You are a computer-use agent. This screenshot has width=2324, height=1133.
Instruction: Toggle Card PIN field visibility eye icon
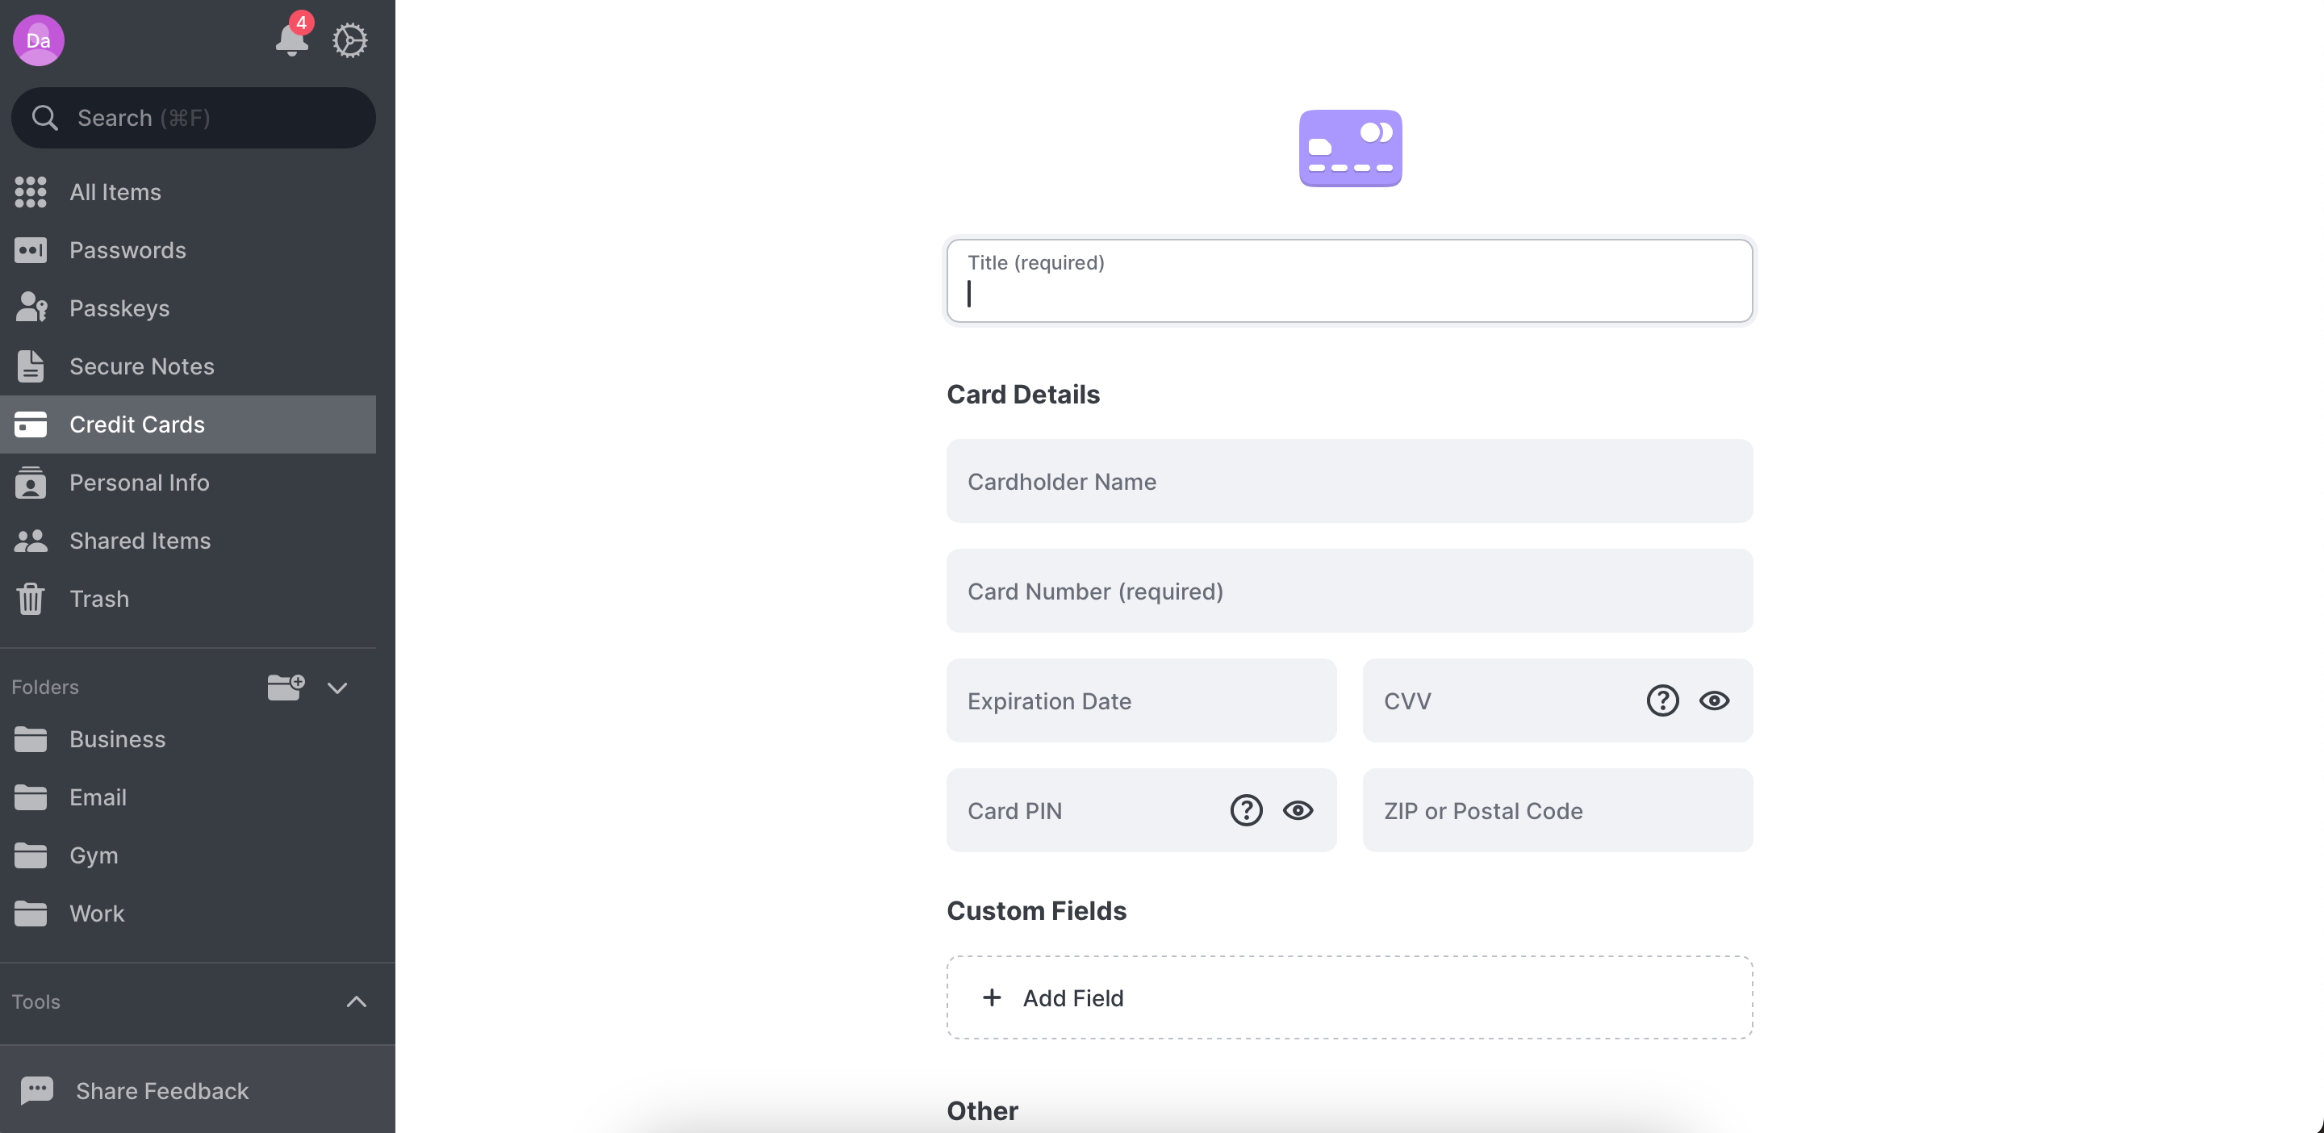[1298, 809]
